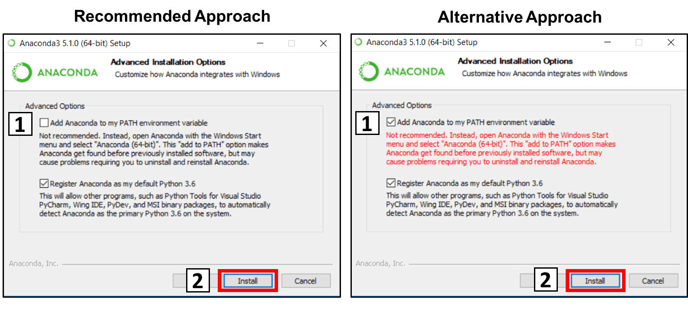Toggle Register Anaconda as default Python in right window
This screenshot has width=688, height=309.
pyautogui.click(x=391, y=183)
